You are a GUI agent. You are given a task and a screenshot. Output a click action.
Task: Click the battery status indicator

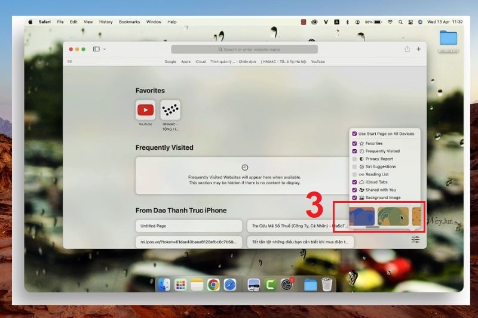pyautogui.click(x=373, y=22)
